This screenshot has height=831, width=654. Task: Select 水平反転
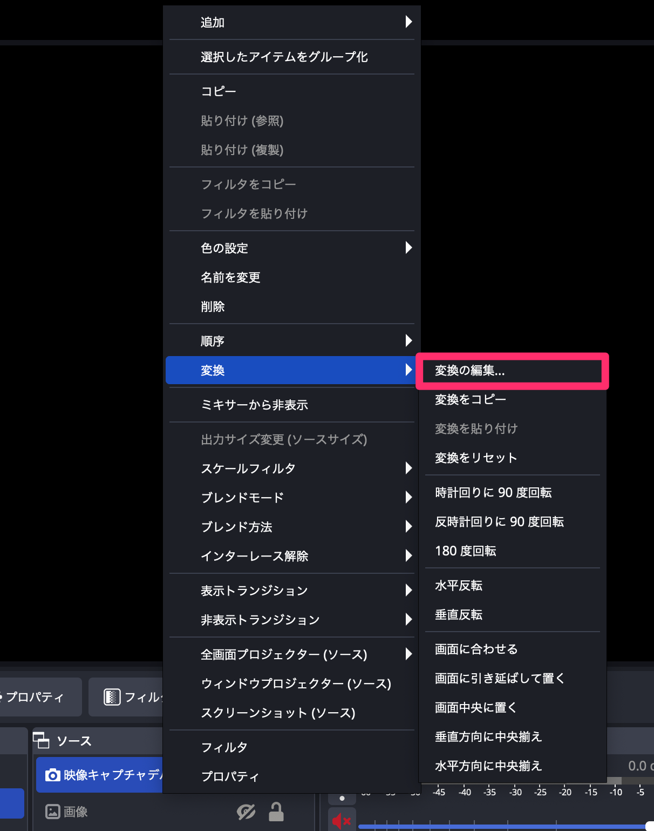click(512, 585)
